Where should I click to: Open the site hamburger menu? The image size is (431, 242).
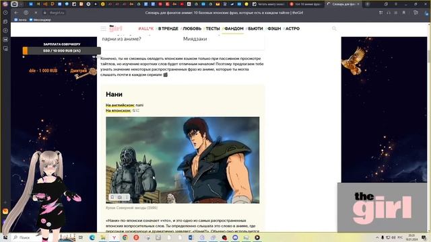tap(103, 28)
